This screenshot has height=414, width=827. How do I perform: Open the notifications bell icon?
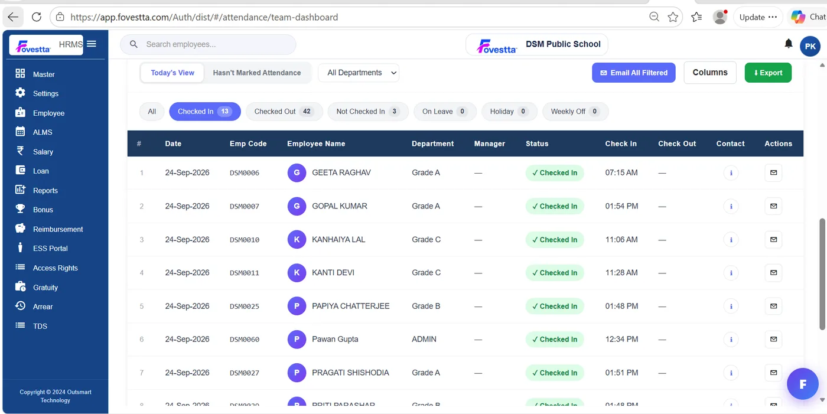coord(788,44)
